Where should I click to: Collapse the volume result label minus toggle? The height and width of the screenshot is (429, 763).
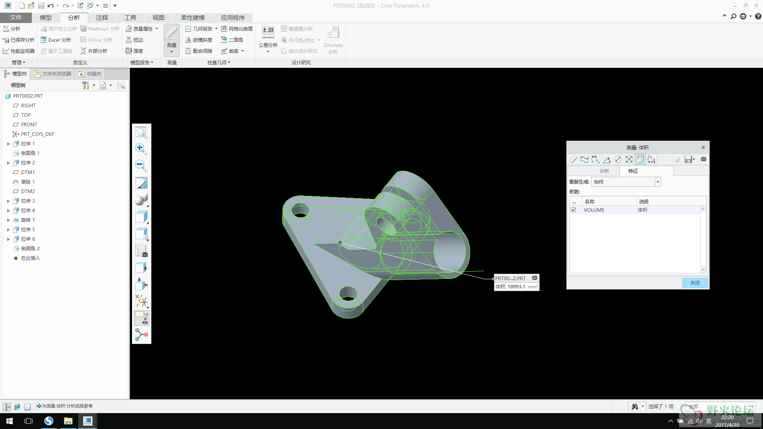click(x=535, y=278)
